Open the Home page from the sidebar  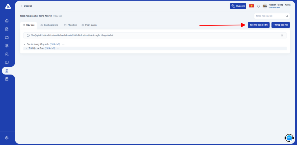coord(7,21)
